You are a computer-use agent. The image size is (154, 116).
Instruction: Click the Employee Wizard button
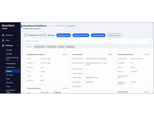click(x=98, y=35)
